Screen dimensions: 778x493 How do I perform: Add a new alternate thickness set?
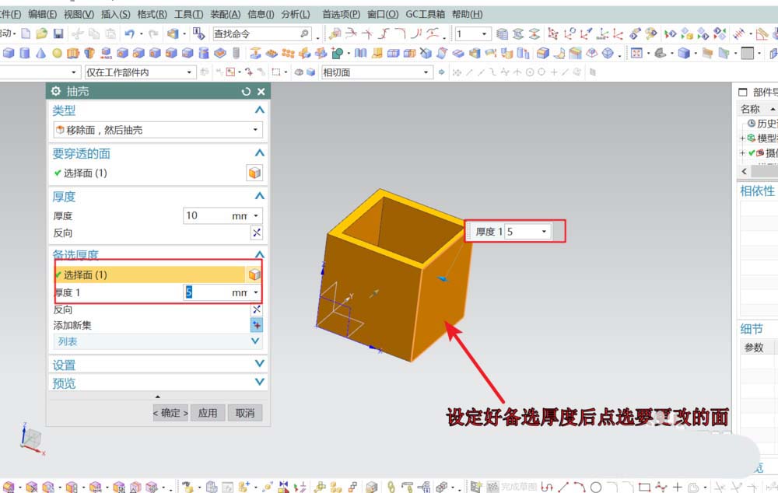(x=257, y=325)
